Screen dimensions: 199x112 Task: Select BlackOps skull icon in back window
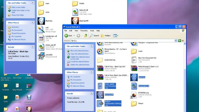click(x=41, y=21)
